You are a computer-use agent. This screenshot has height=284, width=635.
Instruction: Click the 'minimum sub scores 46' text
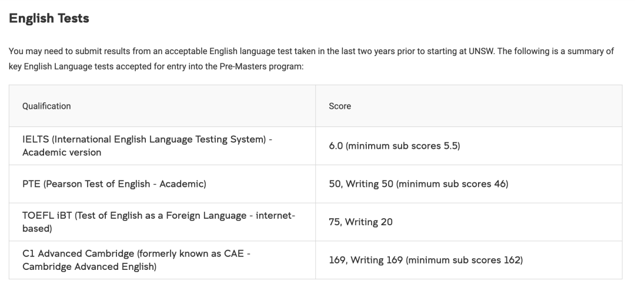[x=452, y=184]
